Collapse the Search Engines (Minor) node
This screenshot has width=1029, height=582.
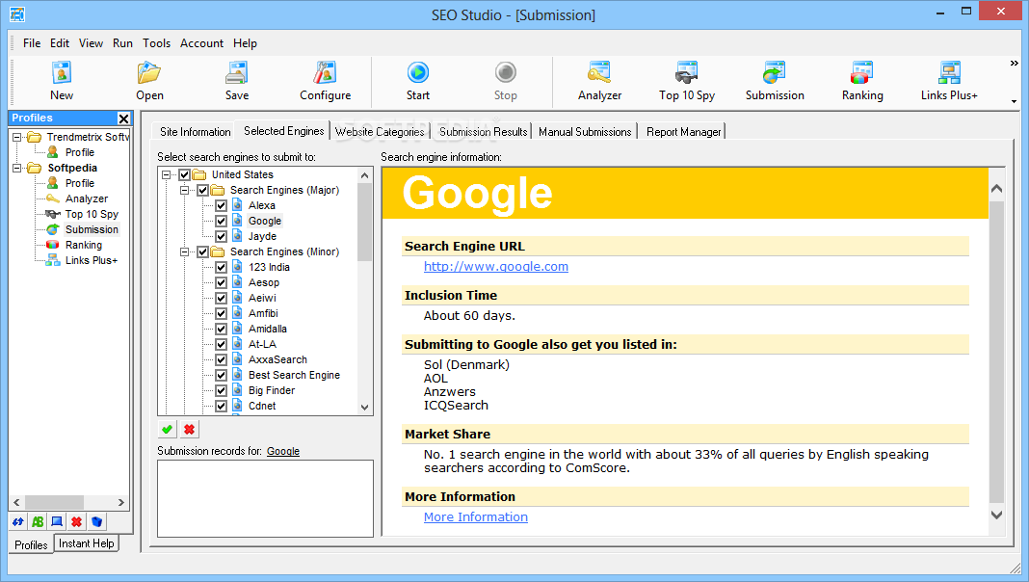click(x=184, y=251)
